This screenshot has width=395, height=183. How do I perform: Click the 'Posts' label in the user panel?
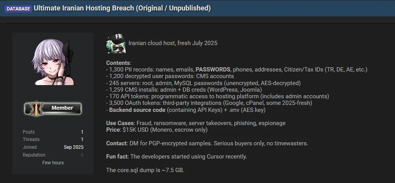click(x=29, y=132)
